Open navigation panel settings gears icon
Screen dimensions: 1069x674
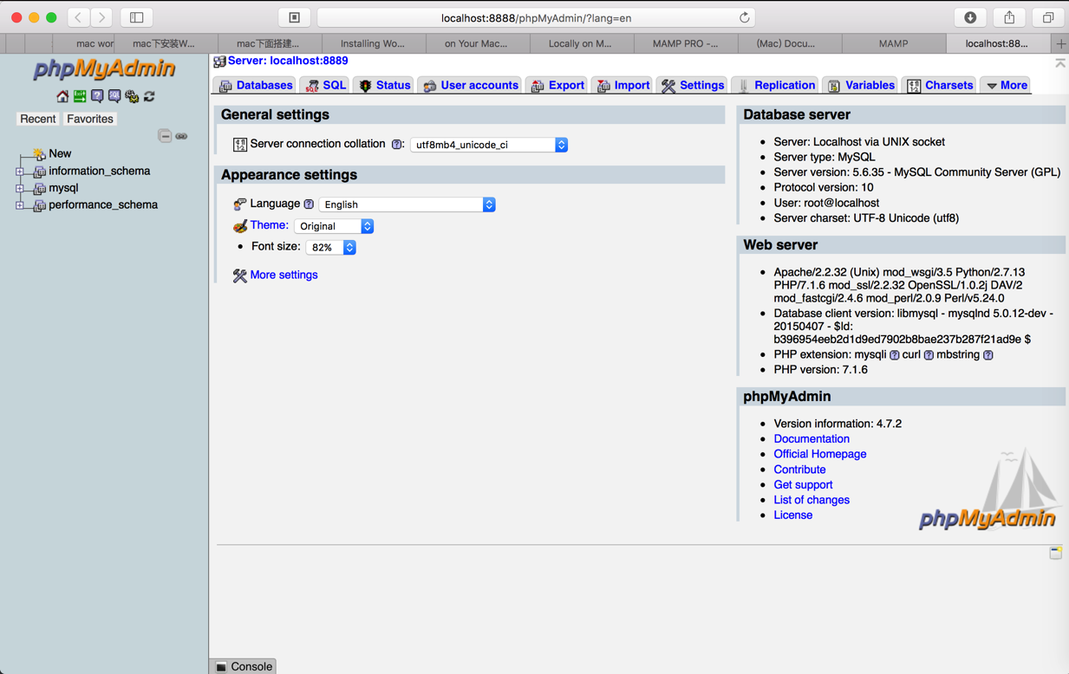pos(132,96)
